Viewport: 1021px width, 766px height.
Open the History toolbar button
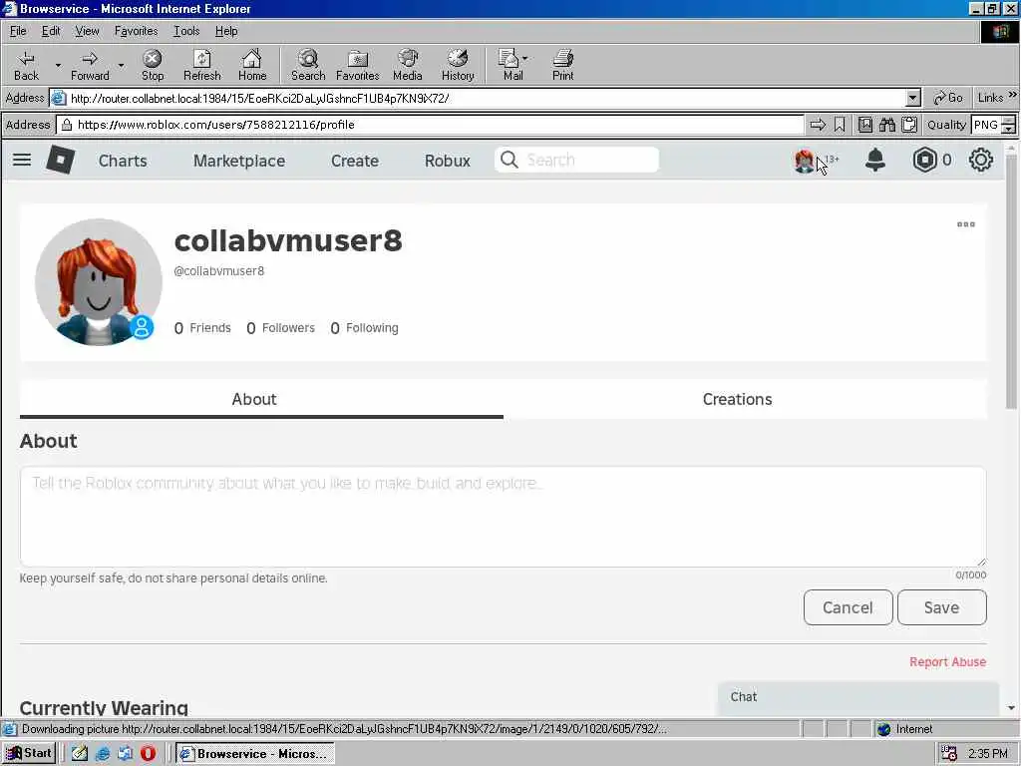coord(458,65)
